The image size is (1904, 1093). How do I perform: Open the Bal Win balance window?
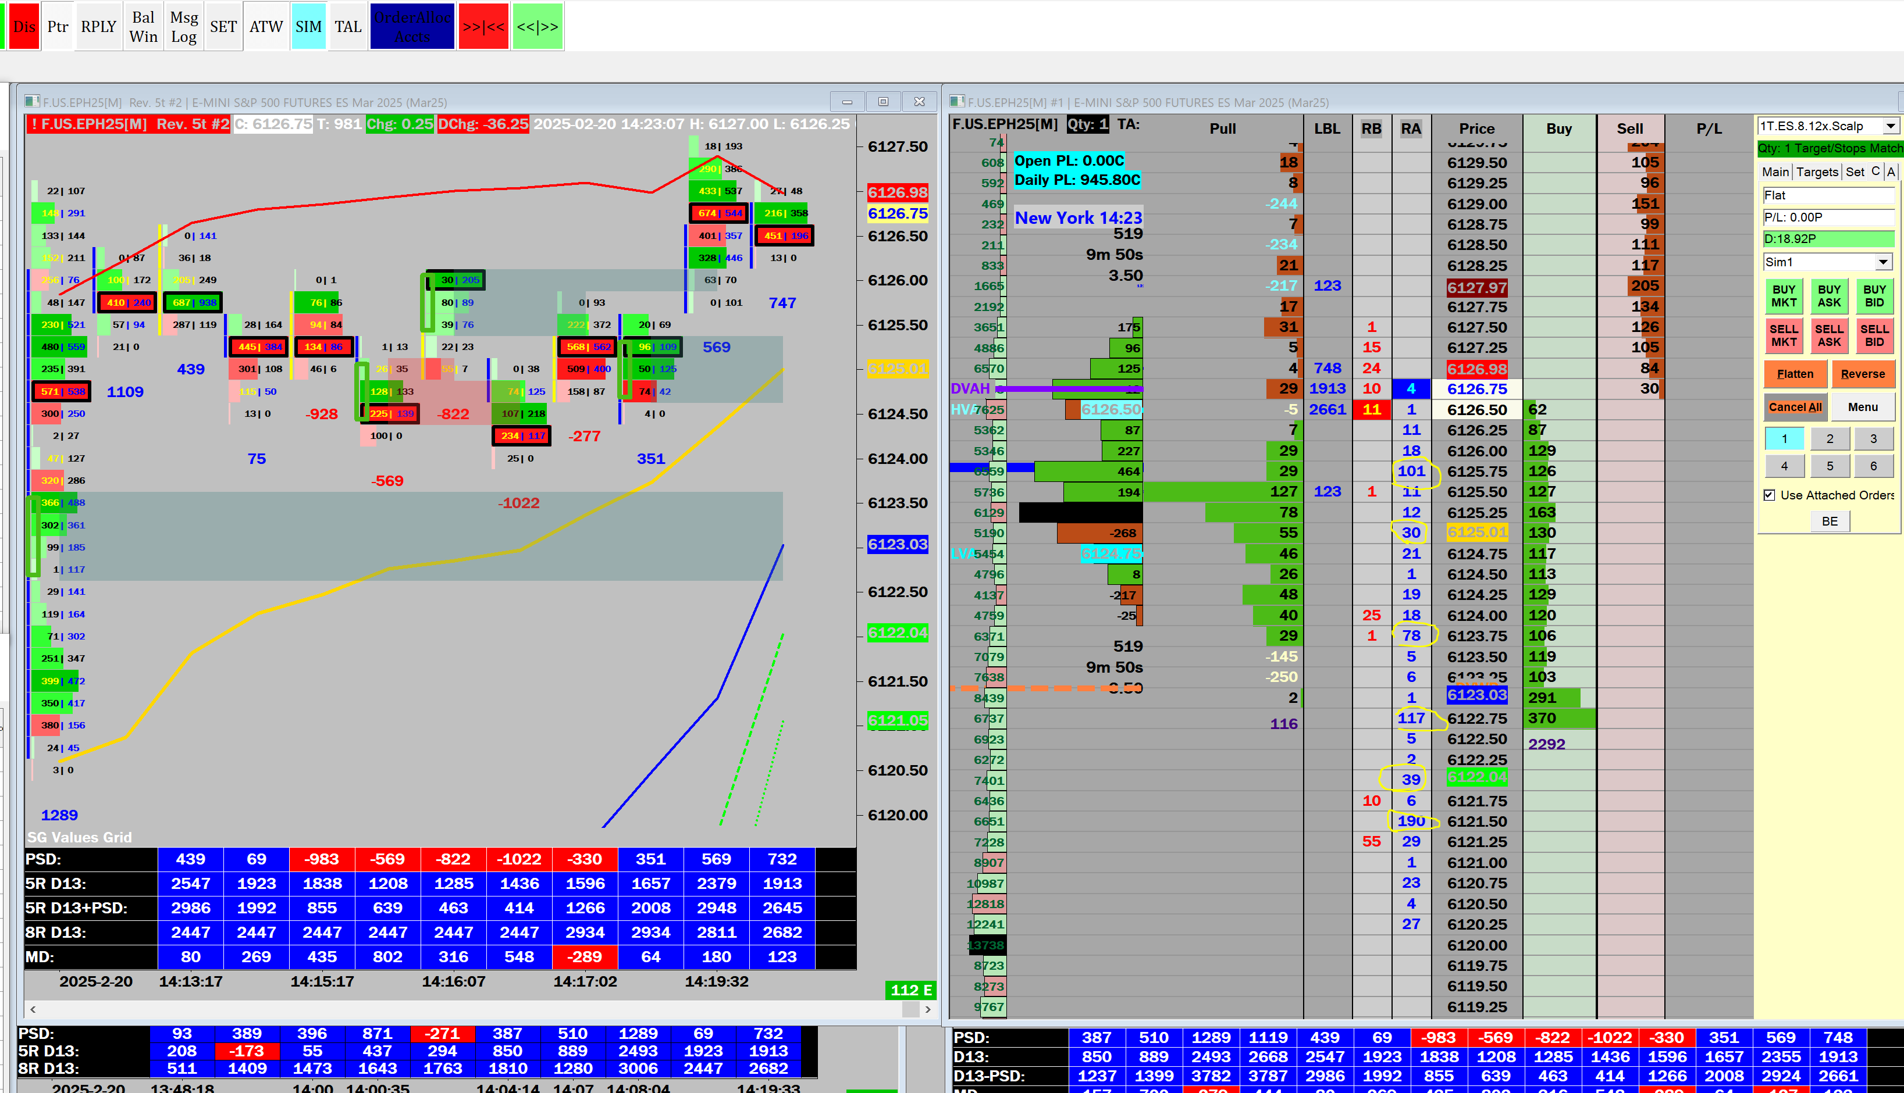point(144,26)
